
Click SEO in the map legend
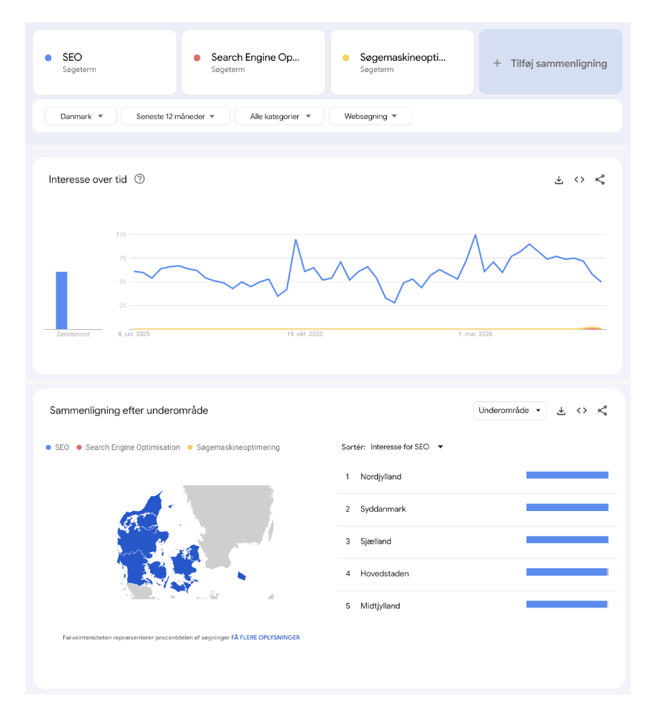[x=57, y=448]
